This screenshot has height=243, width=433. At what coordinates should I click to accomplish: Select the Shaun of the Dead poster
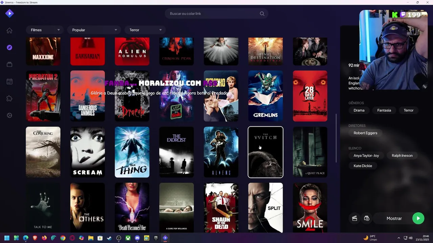(x=221, y=208)
